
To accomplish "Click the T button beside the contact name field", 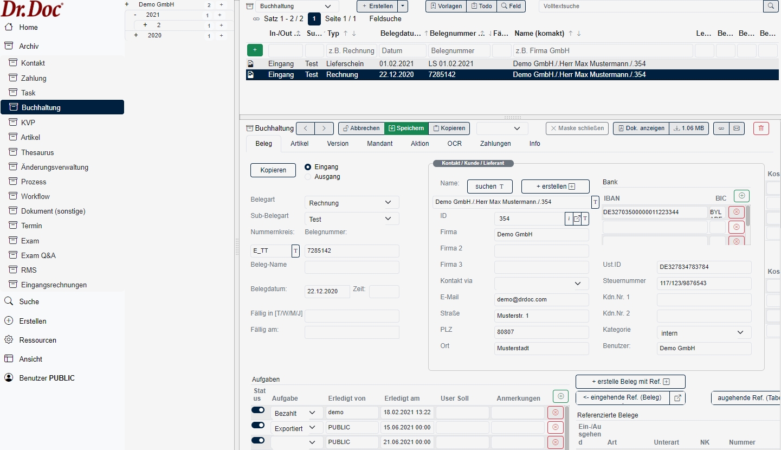I will point(595,202).
